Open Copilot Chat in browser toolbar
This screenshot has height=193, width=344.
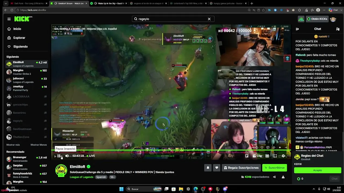(x=333, y=10)
